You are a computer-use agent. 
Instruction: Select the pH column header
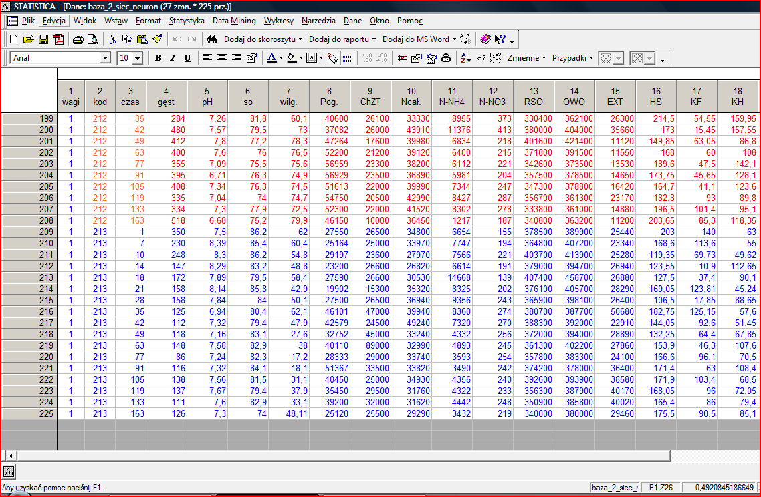207,96
